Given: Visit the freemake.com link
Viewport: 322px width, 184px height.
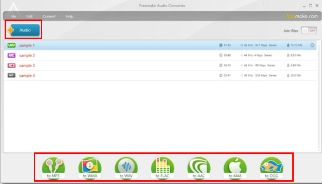Looking at the screenshot, I should coord(302,16).
